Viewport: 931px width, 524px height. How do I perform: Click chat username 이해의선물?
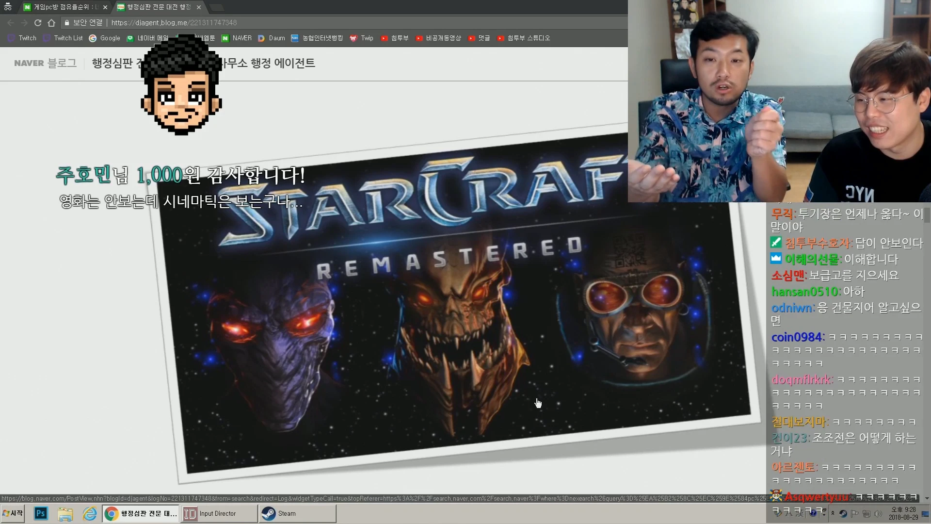coord(812,260)
